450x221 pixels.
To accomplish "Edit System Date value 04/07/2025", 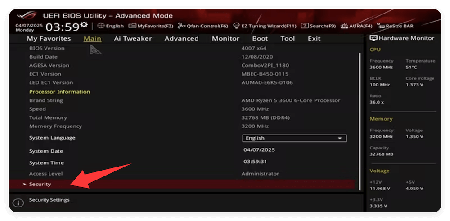I will point(259,150).
